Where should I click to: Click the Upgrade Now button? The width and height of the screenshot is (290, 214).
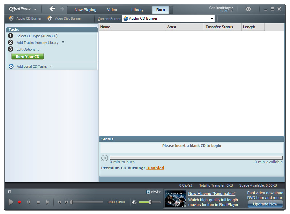[265, 204]
